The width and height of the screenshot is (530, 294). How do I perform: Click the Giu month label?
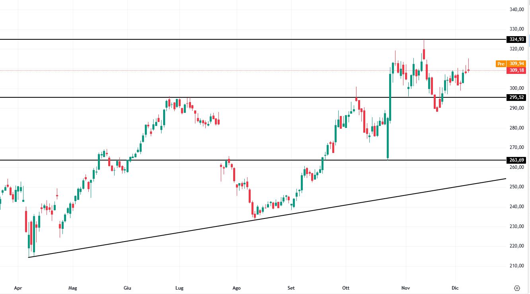coord(127,288)
